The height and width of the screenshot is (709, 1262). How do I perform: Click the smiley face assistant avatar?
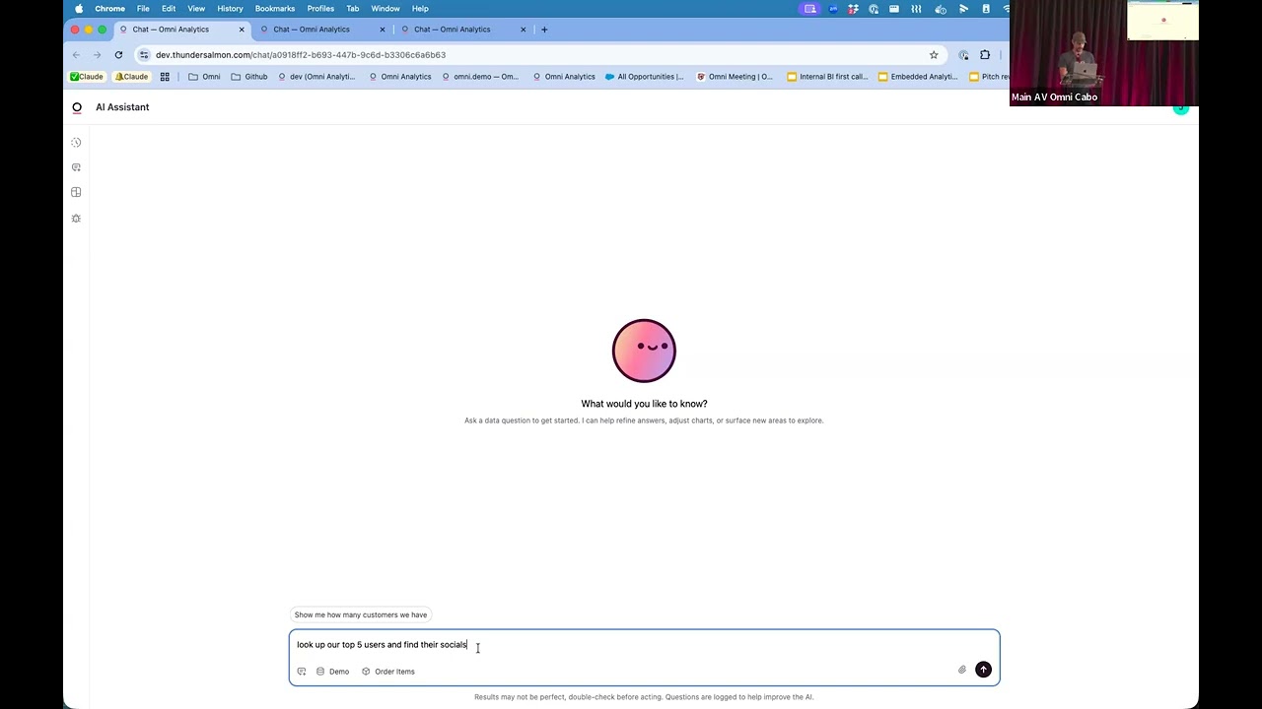pyautogui.click(x=644, y=351)
